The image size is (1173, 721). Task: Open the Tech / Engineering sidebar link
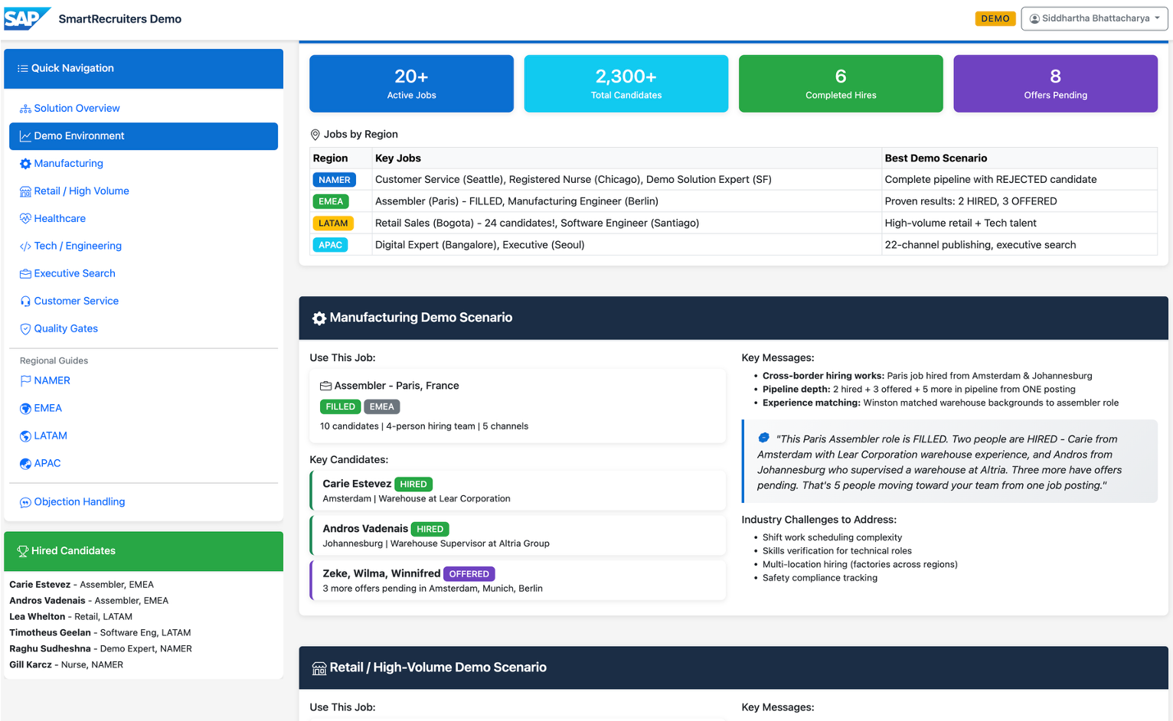tap(77, 246)
